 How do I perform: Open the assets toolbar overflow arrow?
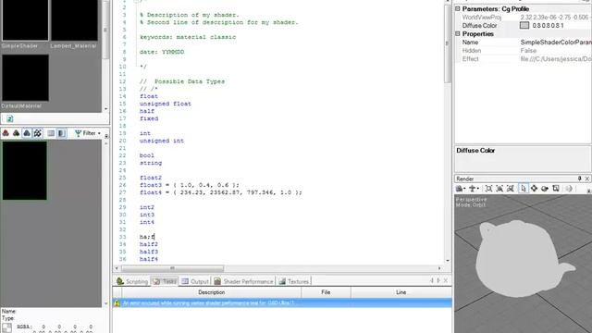point(106,136)
